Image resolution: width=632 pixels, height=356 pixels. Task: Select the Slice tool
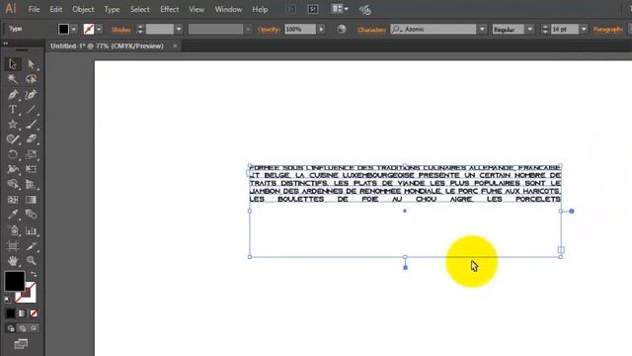(31, 246)
